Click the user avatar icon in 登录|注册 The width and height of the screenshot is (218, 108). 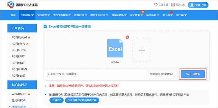click(192, 5)
